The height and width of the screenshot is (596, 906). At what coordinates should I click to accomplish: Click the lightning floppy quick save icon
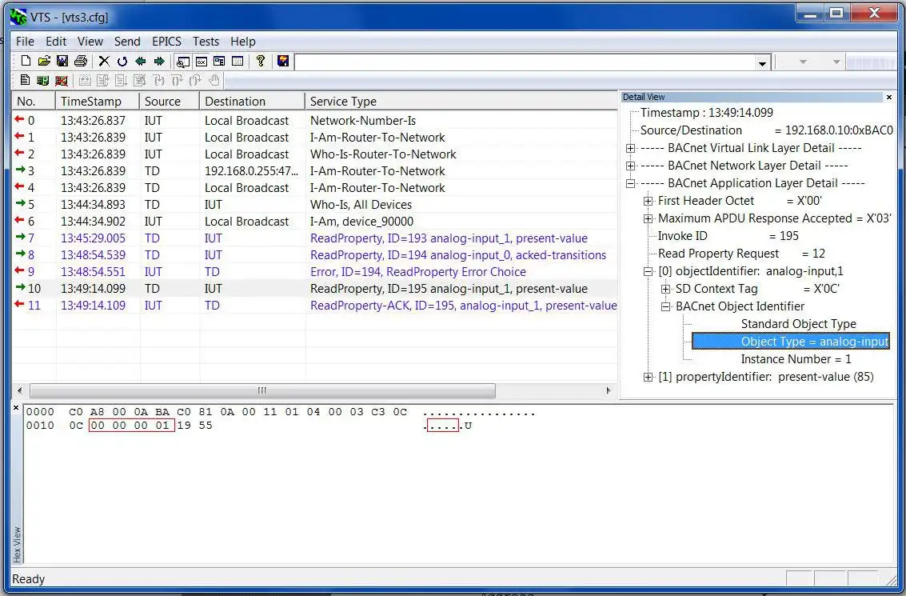(283, 61)
